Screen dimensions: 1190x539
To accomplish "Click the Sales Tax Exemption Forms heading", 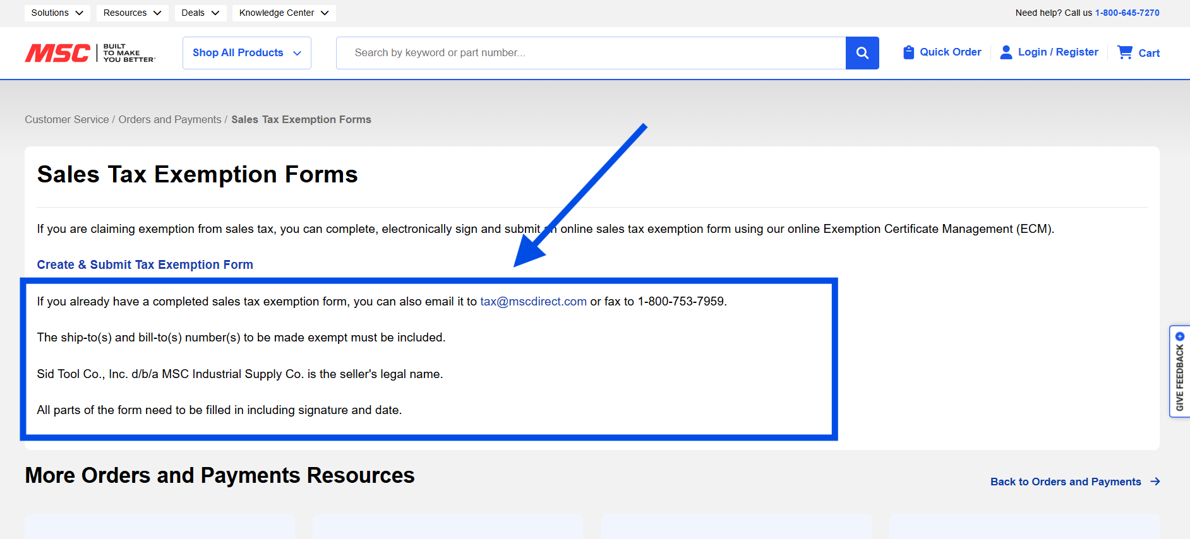I will click(198, 174).
